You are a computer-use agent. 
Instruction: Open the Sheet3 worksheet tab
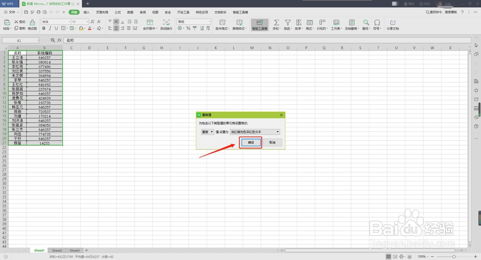[x=75, y=250]
